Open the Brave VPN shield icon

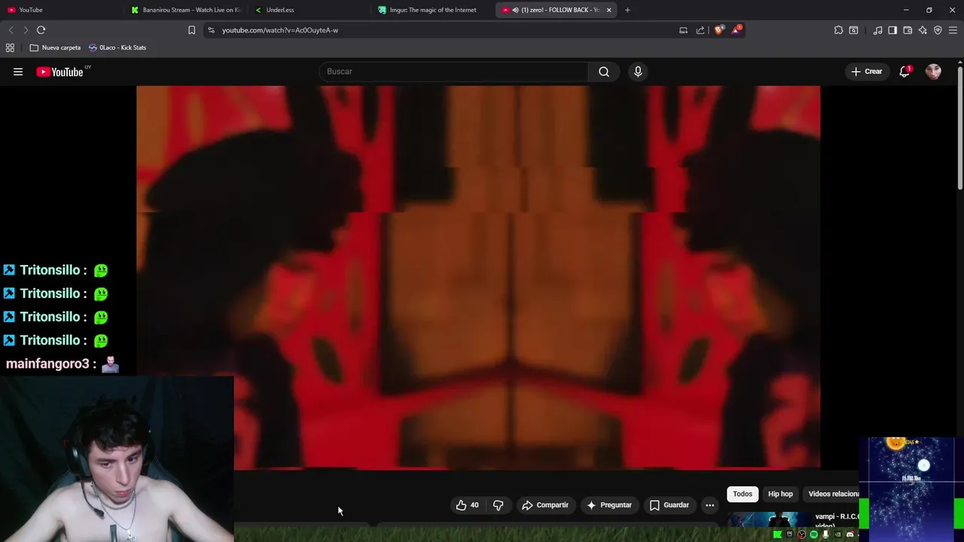pyautogui.click(x=938, y=30)
